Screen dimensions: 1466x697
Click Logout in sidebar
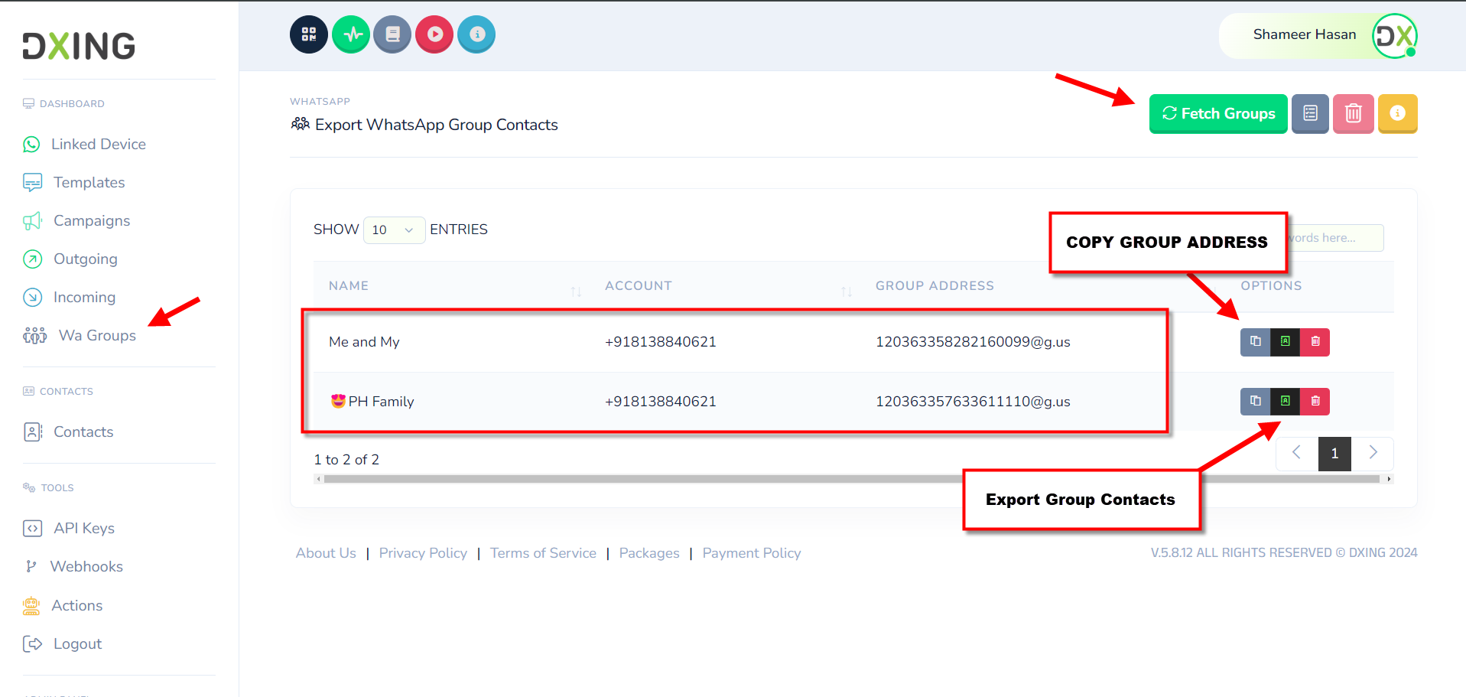coord(63,643)
